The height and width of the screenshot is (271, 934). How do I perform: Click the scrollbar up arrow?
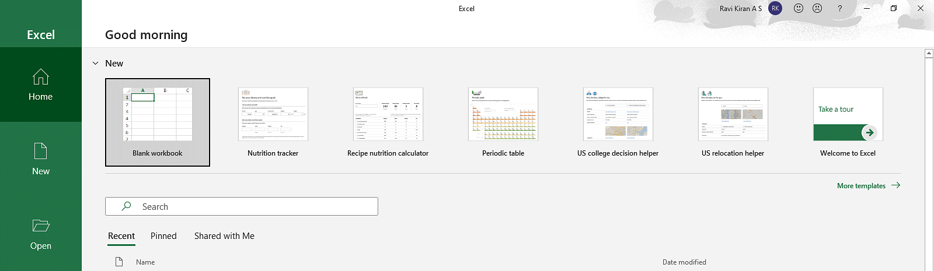pos(929,54)
